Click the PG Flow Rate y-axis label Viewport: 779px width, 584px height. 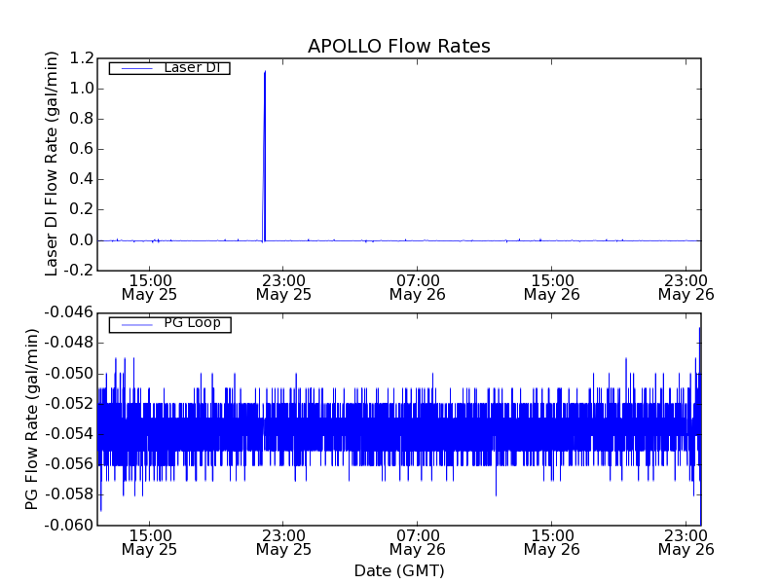[x=32, y=419]
